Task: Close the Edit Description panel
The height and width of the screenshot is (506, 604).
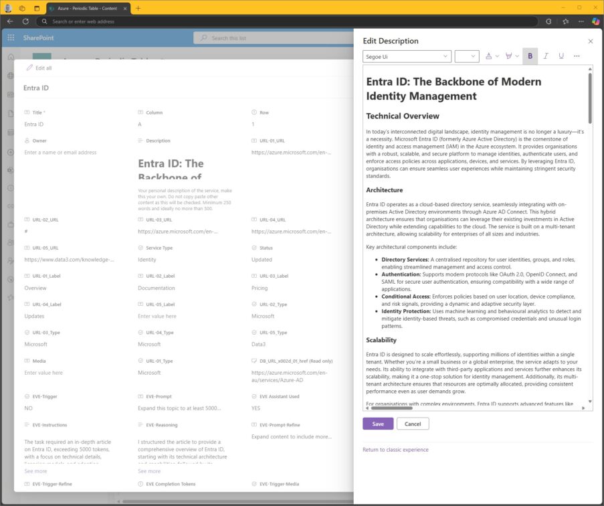Action: coord(591,41)
